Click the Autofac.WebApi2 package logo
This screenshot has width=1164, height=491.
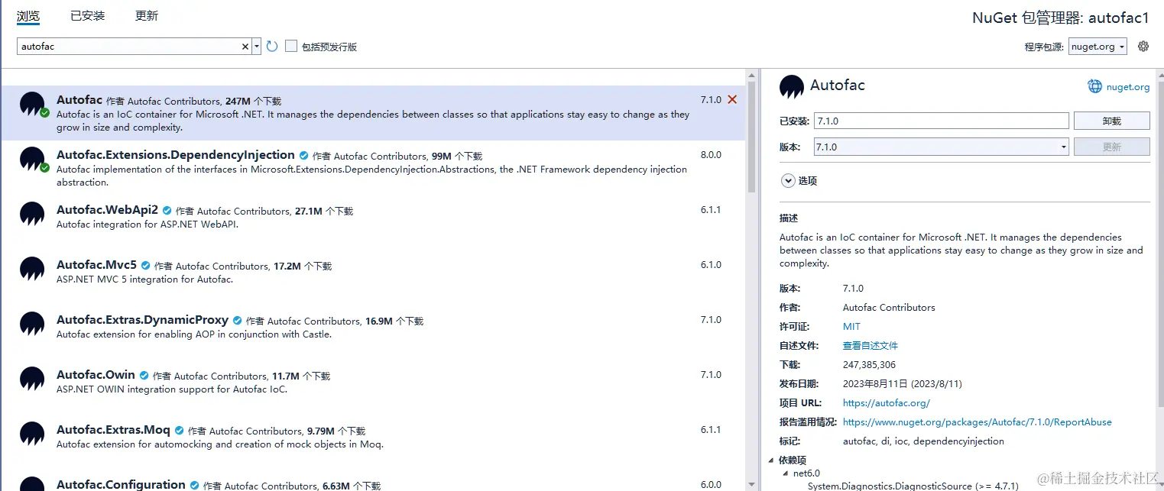click(x=32, y=214)
